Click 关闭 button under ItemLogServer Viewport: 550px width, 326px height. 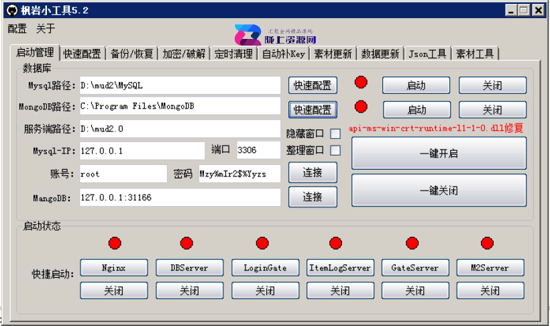pos(340,290)
